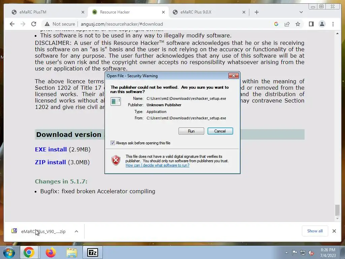Click the Chrome taskbar icon
This screenshot has width=345, height=259.
29,252
